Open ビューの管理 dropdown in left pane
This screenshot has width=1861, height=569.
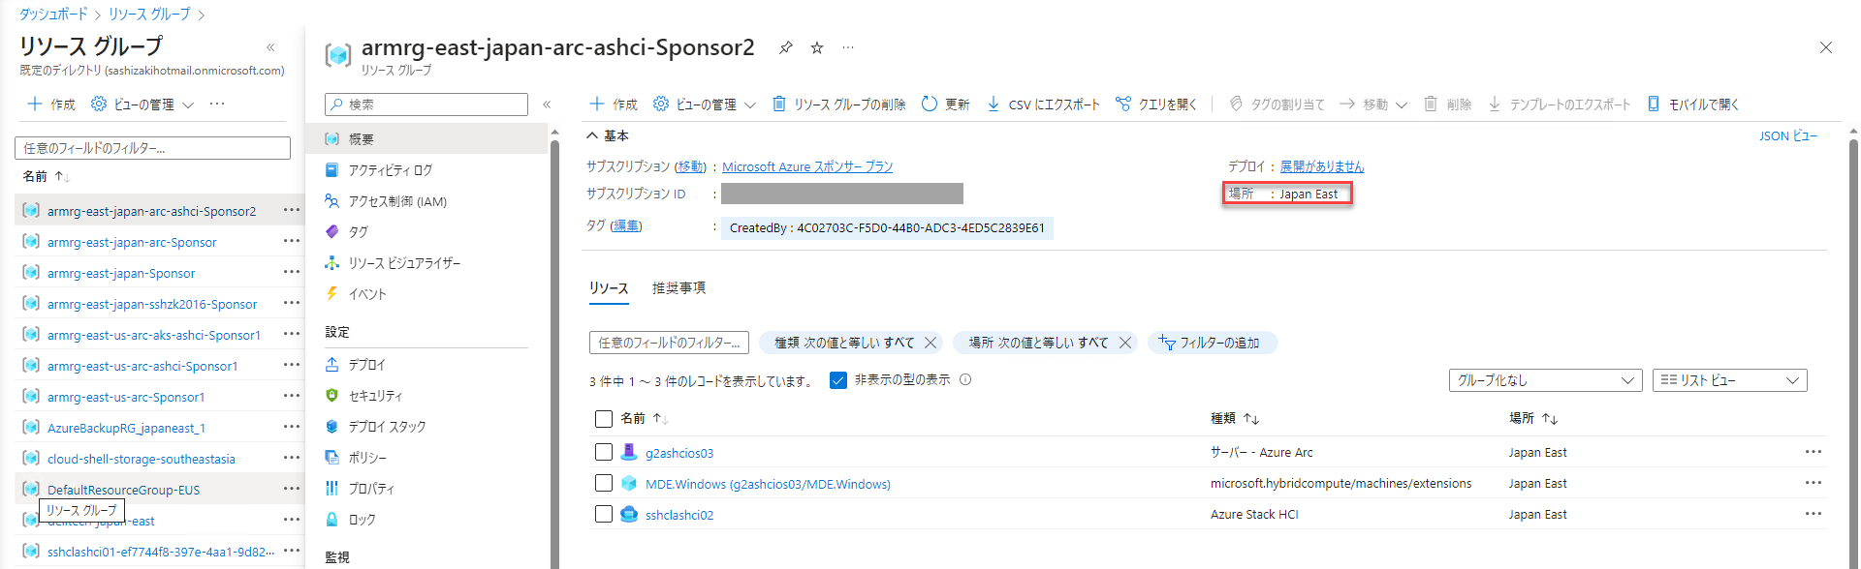pyautogui.click(x=142, y=105)
